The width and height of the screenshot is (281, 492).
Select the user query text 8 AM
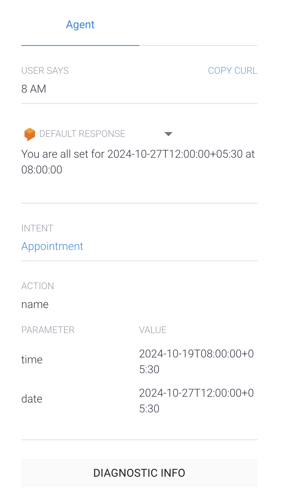(x=33, y=89)
